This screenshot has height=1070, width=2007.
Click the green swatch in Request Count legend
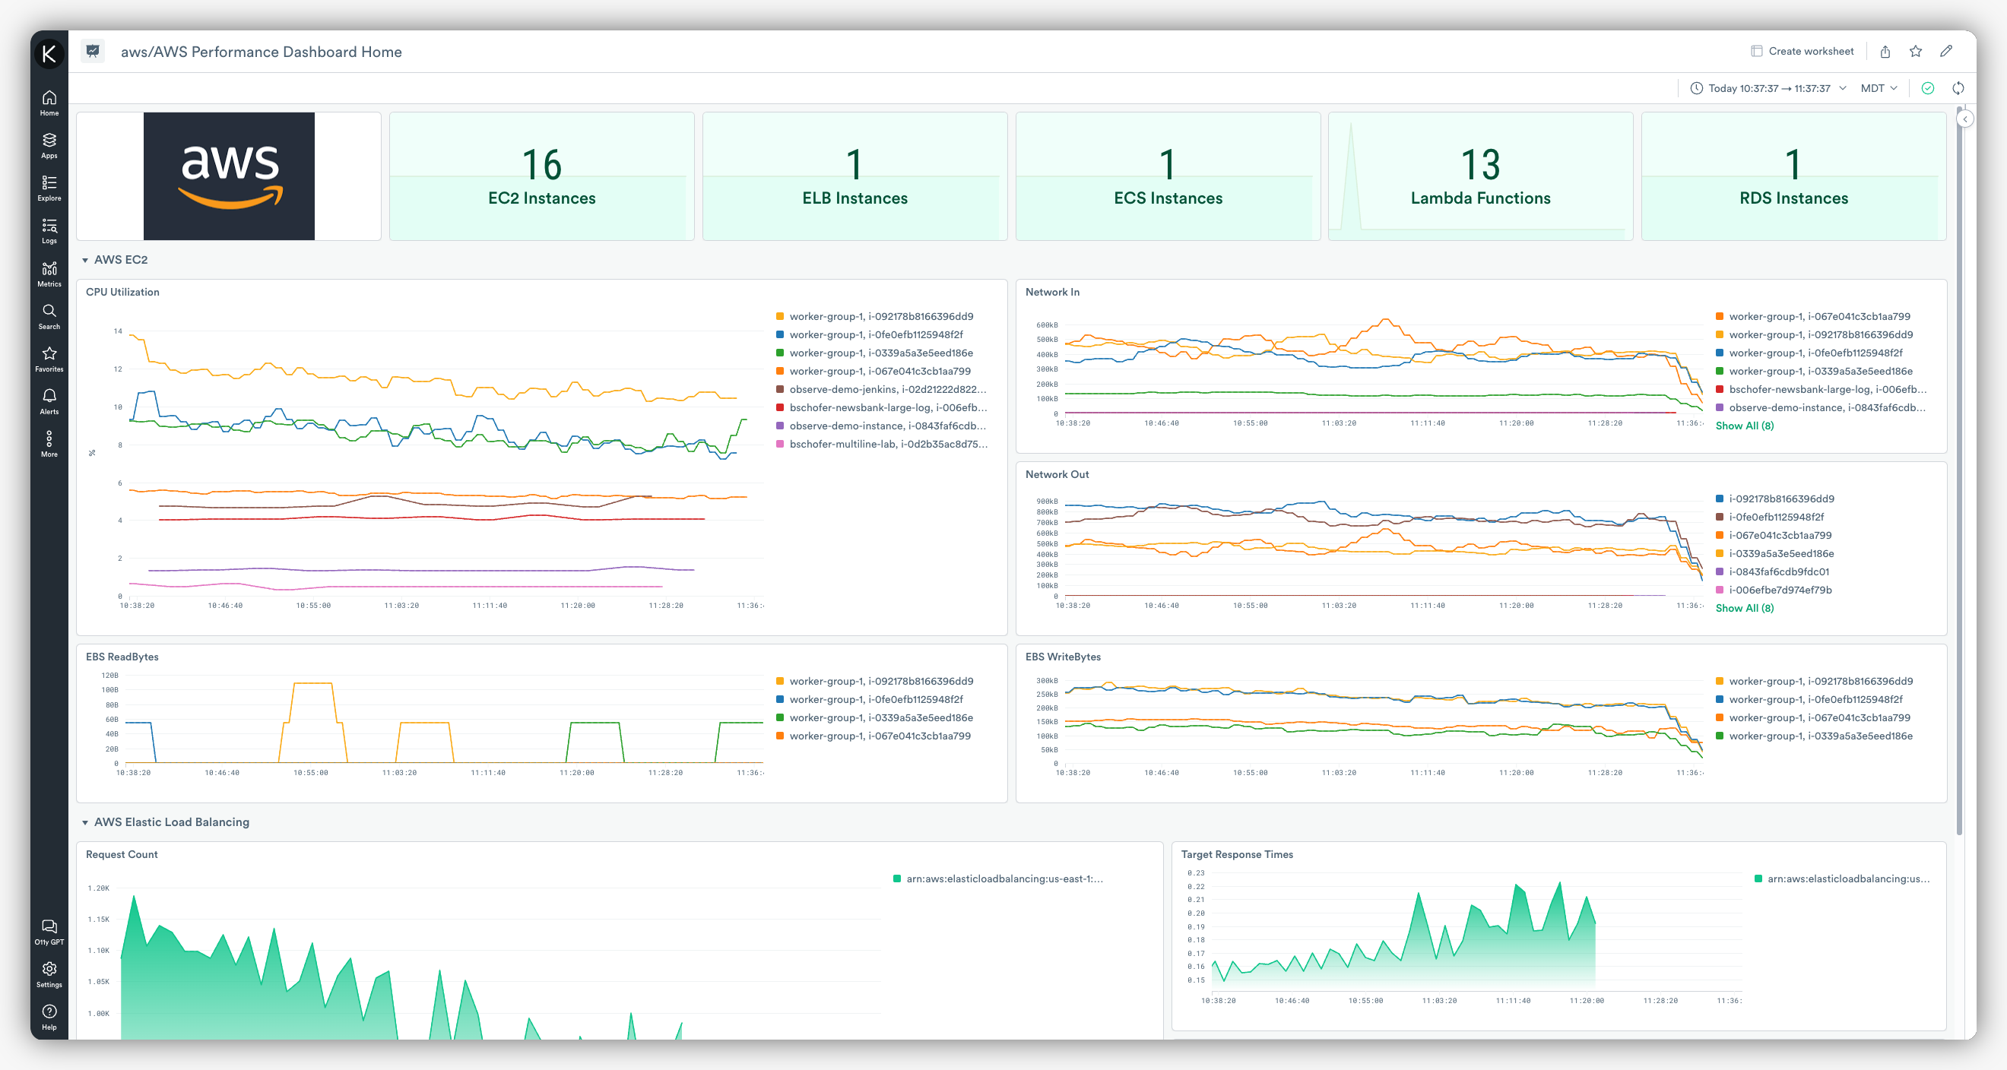coord(897,879)
